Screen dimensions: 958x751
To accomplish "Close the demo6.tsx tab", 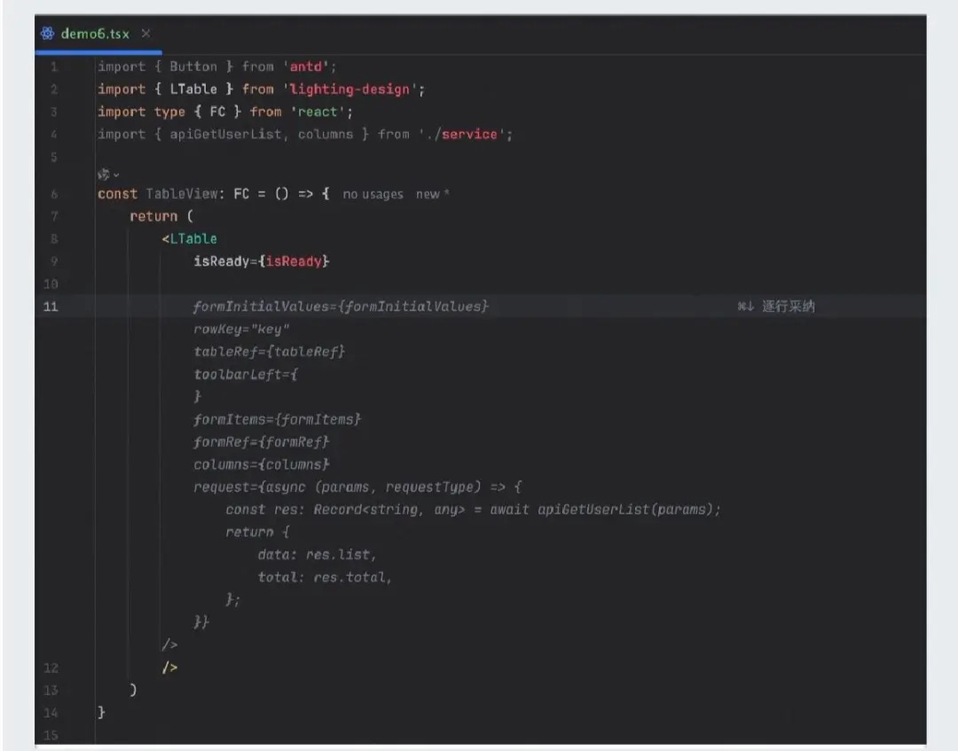I will pos(146,34).
